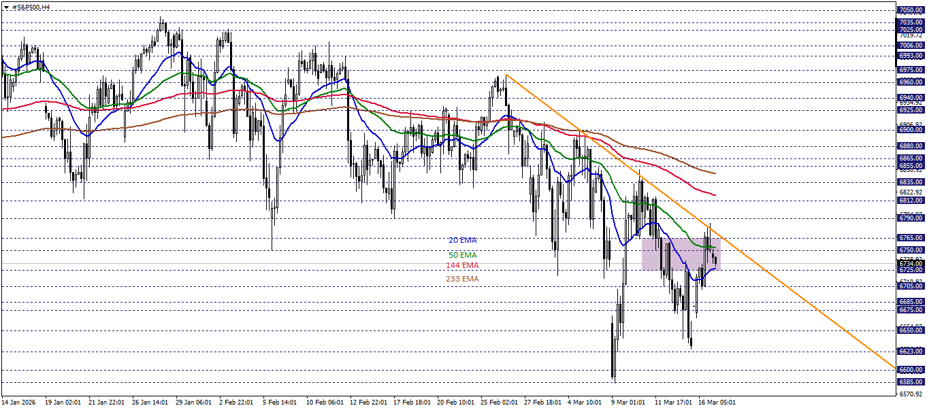
Task: Click the 9 Mar 01:01 timestamp label
Action: pos(627,400)
